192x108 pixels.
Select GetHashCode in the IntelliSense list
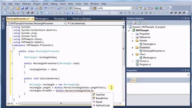pyautogui.click(x=102, y=105)
